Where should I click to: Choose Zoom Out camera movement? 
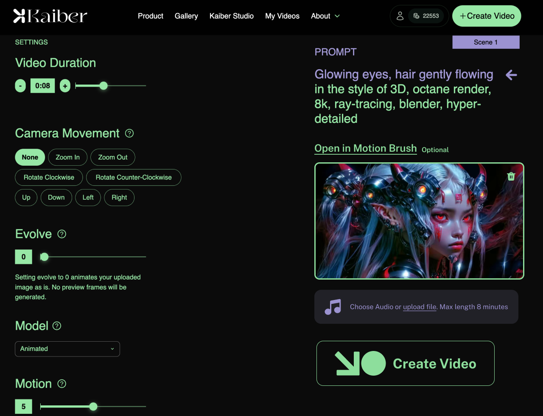[113, 157]
